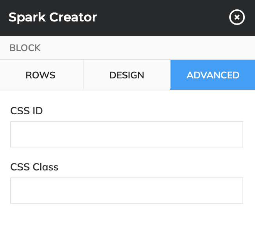Focus the CSS ID input field

(127, 135)
